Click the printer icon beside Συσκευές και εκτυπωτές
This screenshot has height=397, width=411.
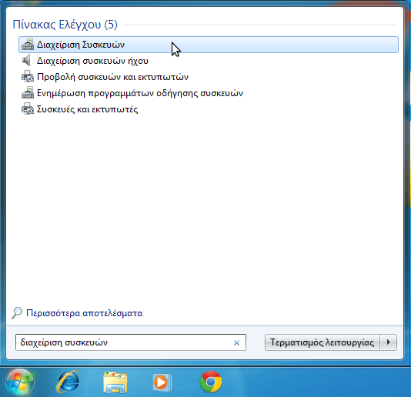pos(28,108)
